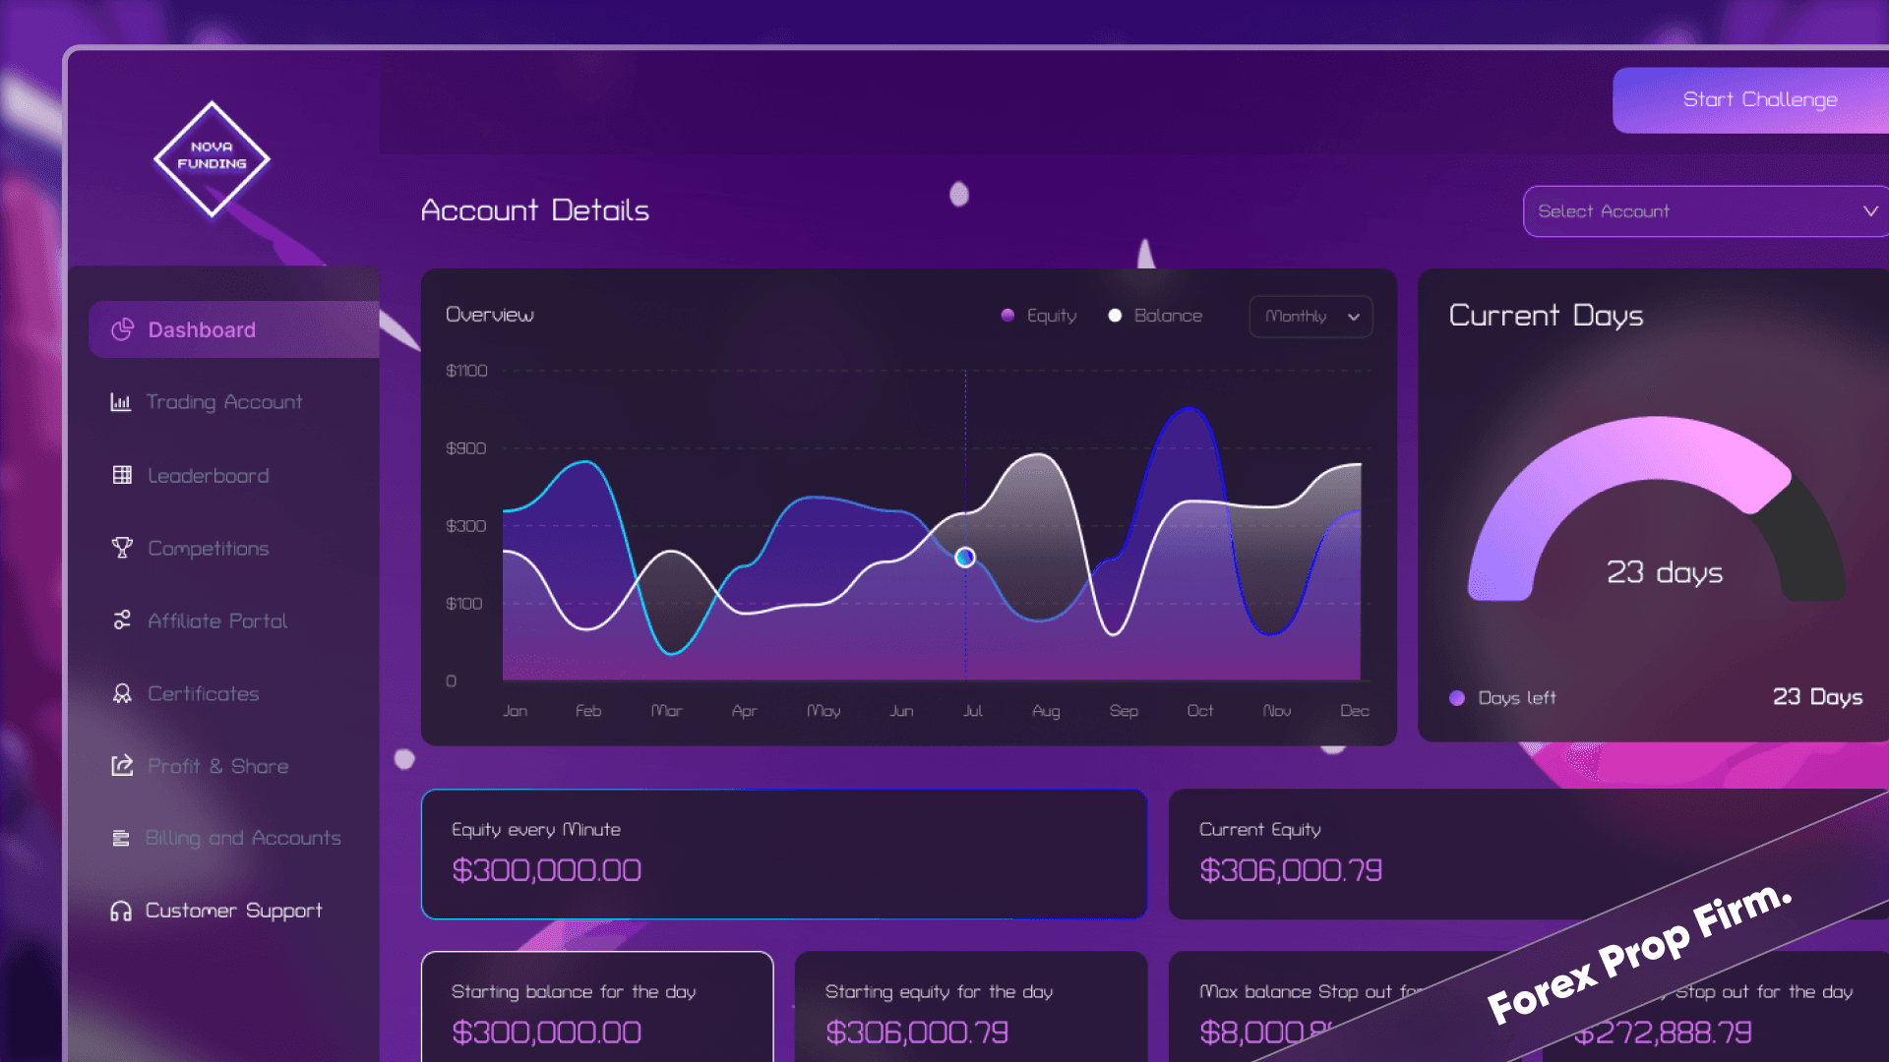Open the Monthly period dropdown
The height and width of the screenshot is (1062, 1889).
coord(1310,317)
